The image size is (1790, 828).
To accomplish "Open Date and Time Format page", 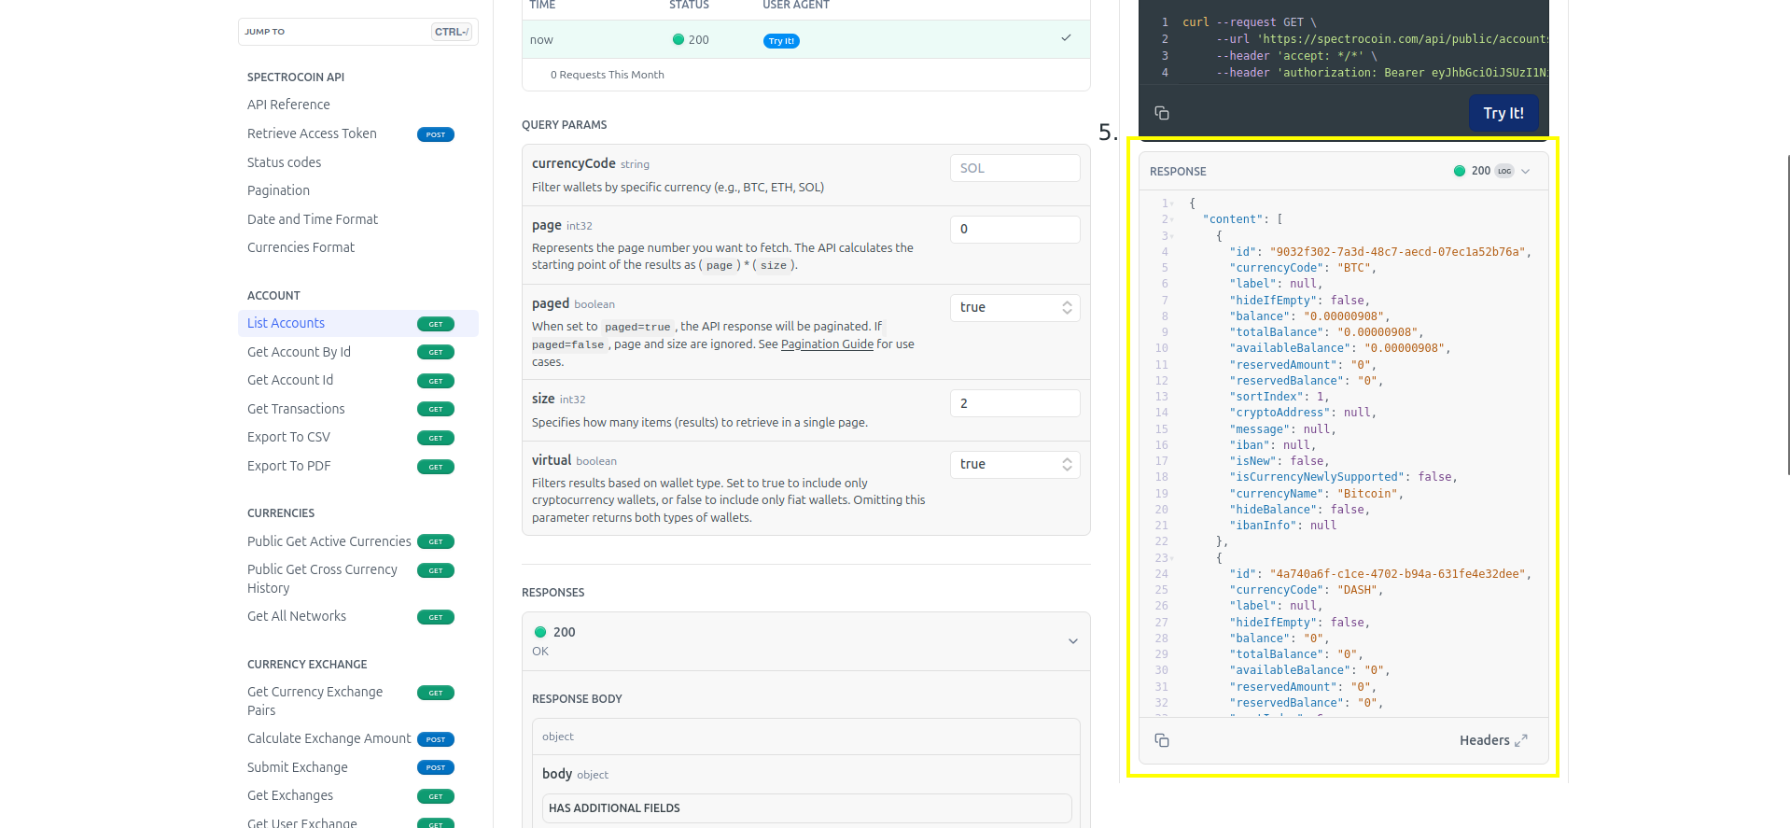I will 313,219.
